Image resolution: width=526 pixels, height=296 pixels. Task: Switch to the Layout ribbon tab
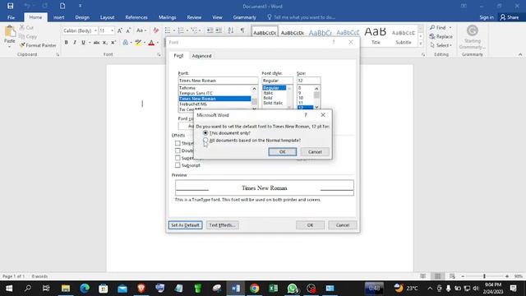107,17
